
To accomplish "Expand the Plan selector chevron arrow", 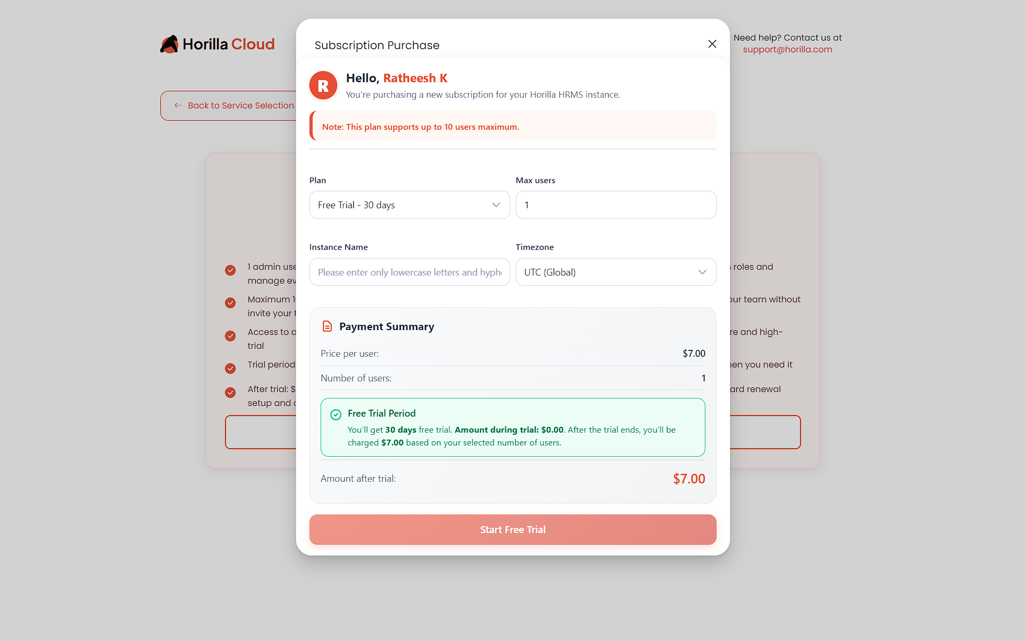I will (496, 205).
